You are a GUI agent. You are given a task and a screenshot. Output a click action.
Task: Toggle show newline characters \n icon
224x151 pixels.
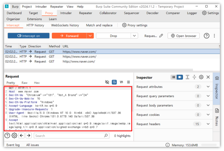point(121,82)
